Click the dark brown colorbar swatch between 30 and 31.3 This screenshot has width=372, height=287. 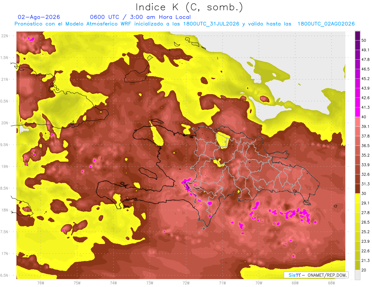point(357,189)
